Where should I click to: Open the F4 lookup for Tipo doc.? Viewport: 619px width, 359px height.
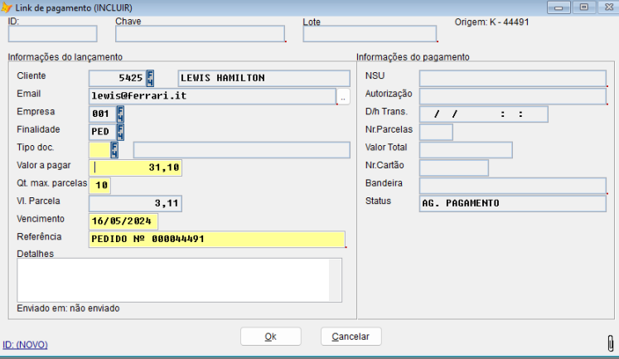point(114,149)
